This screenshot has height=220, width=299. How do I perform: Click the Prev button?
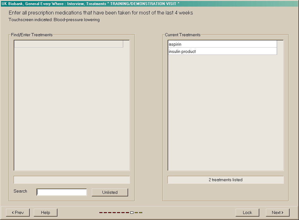[x=18, y=212]
